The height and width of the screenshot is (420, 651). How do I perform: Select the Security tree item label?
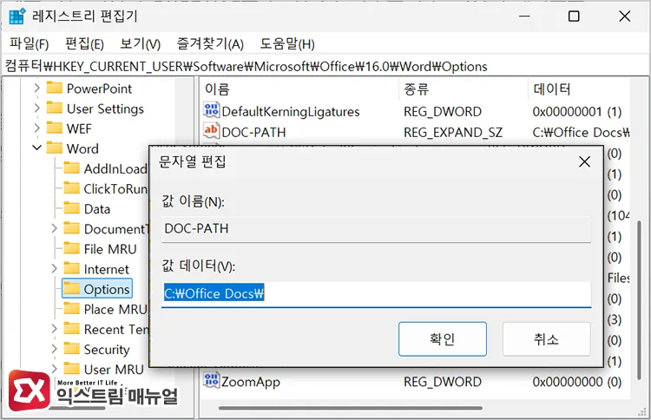[107, 349]
